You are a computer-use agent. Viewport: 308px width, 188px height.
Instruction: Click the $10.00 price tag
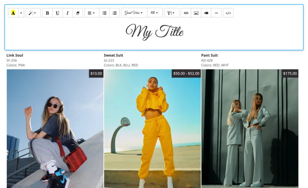[96, 74]
